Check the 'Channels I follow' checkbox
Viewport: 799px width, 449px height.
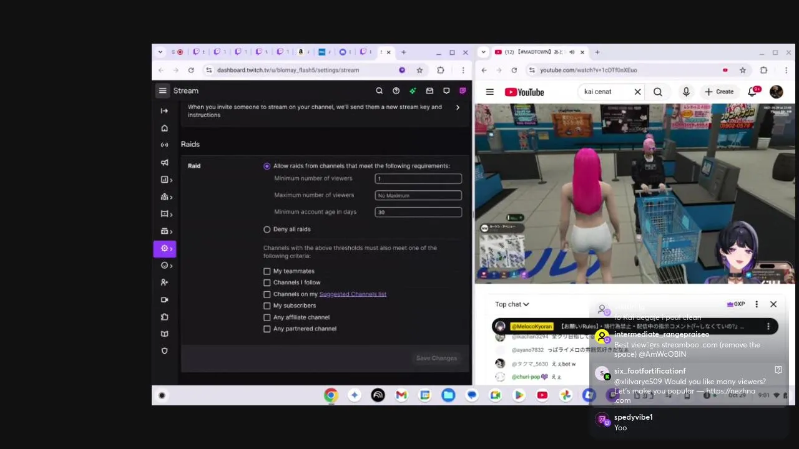click(267, 282)
